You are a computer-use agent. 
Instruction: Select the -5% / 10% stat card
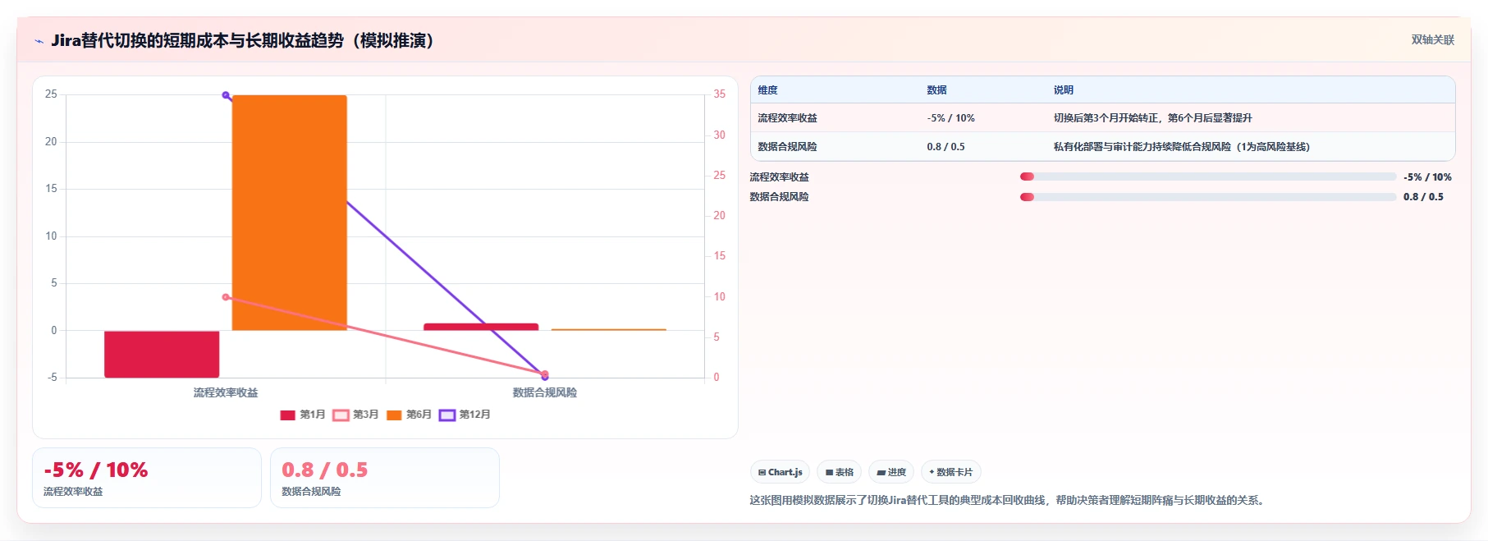click(x=147, y=478)
